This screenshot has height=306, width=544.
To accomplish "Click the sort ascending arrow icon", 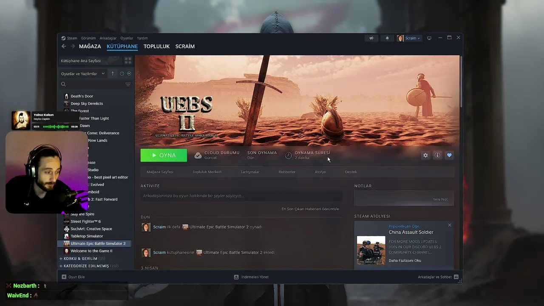I will (113, 74).
